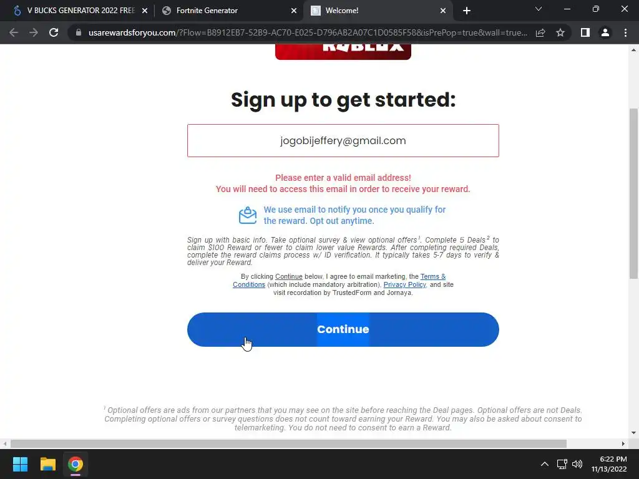Click the email address input field
The width and height of the screenshot is (639, 479).
click(x=343, y=140)
